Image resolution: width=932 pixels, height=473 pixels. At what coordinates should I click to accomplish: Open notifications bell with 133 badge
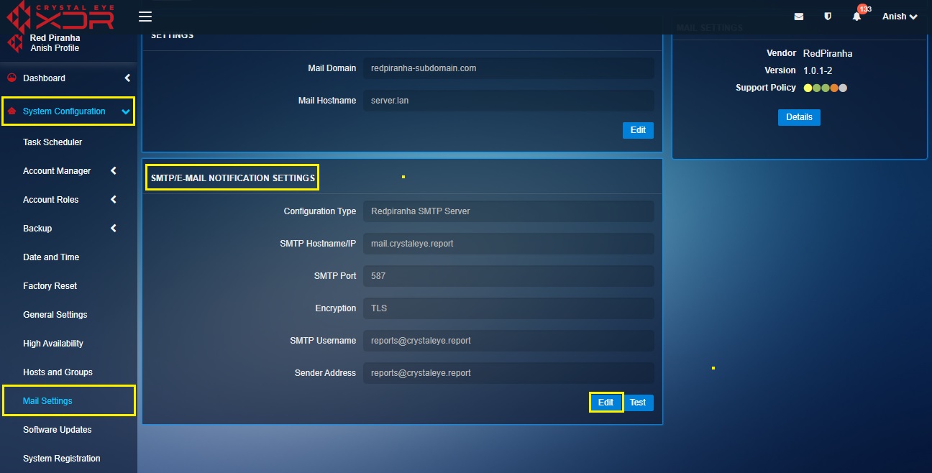tap(856, 17)
